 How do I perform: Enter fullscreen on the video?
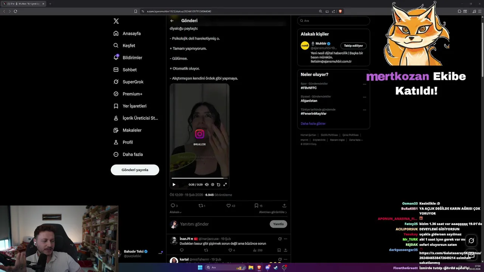(225, 184)
